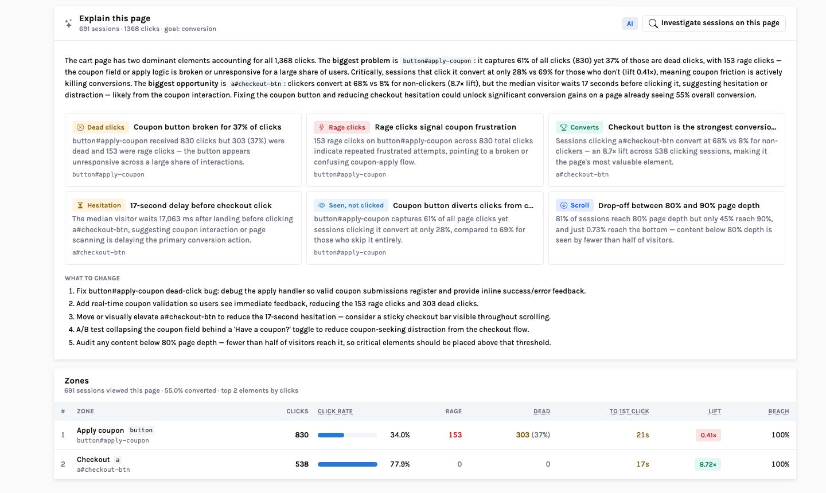This screenshot has height=493, width=826.
Task: Click the button#apply-coupon code tag in the summary
Action: point(437,61)
